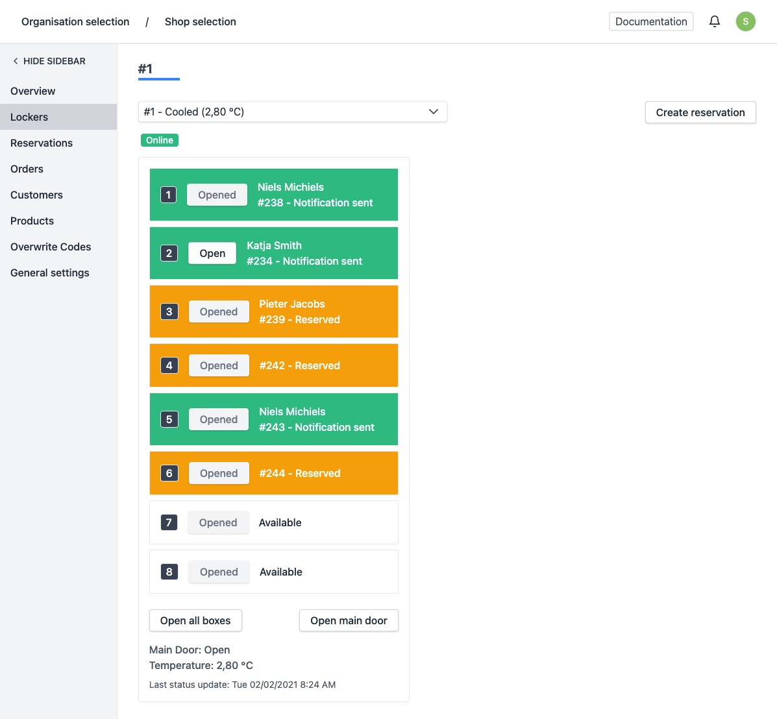Click locker number 7 badge

[x=169, y=522]
